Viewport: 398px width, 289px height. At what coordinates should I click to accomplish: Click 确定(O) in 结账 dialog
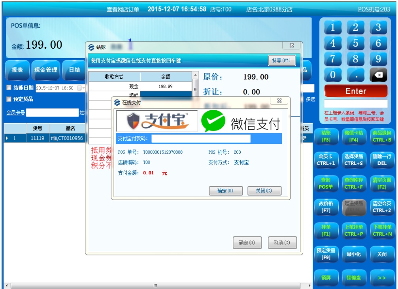click(x=247, y=242)
